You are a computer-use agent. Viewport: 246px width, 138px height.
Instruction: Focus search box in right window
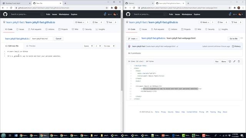149,14
